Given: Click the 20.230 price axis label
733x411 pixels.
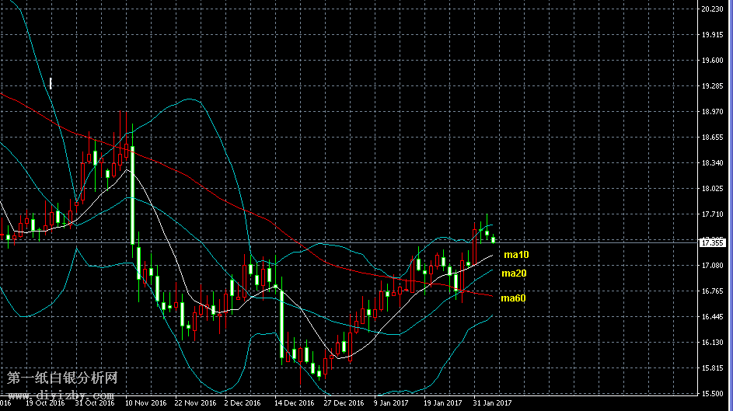Looking at the screenshot, I should [713, 9].
